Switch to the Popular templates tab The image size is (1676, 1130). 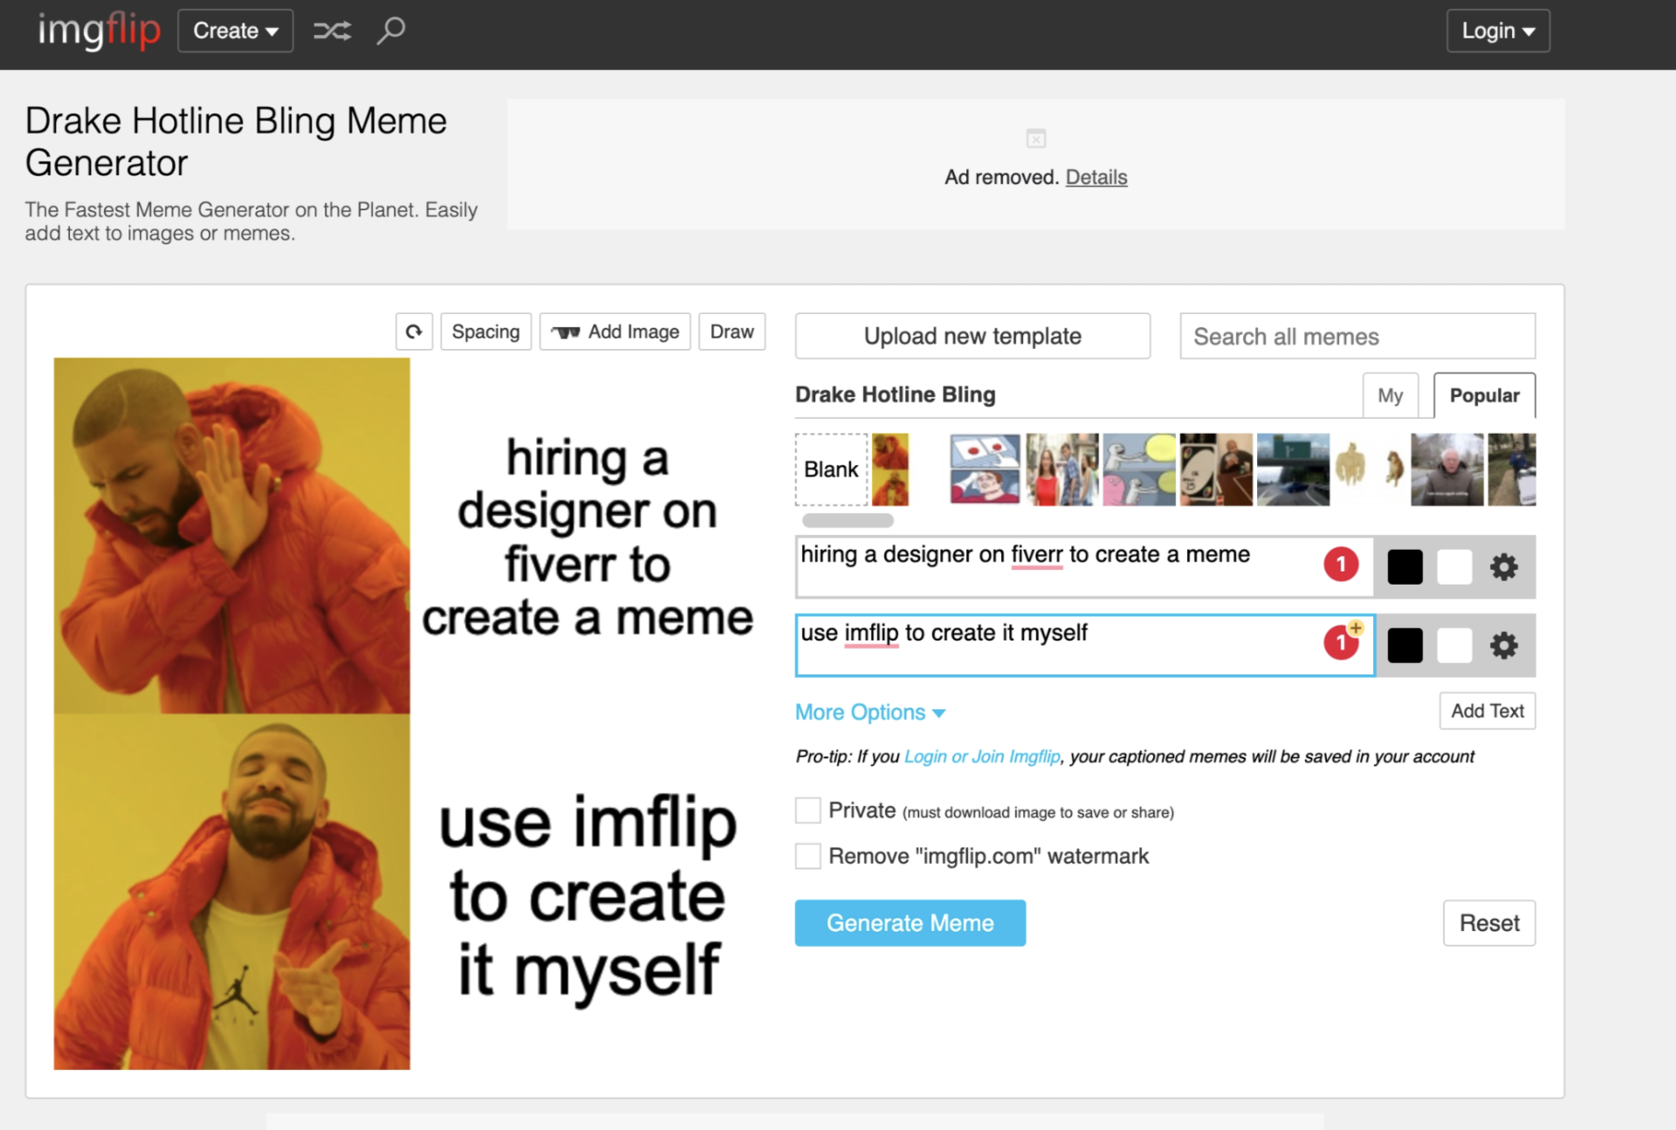(x=1484, y=395)
